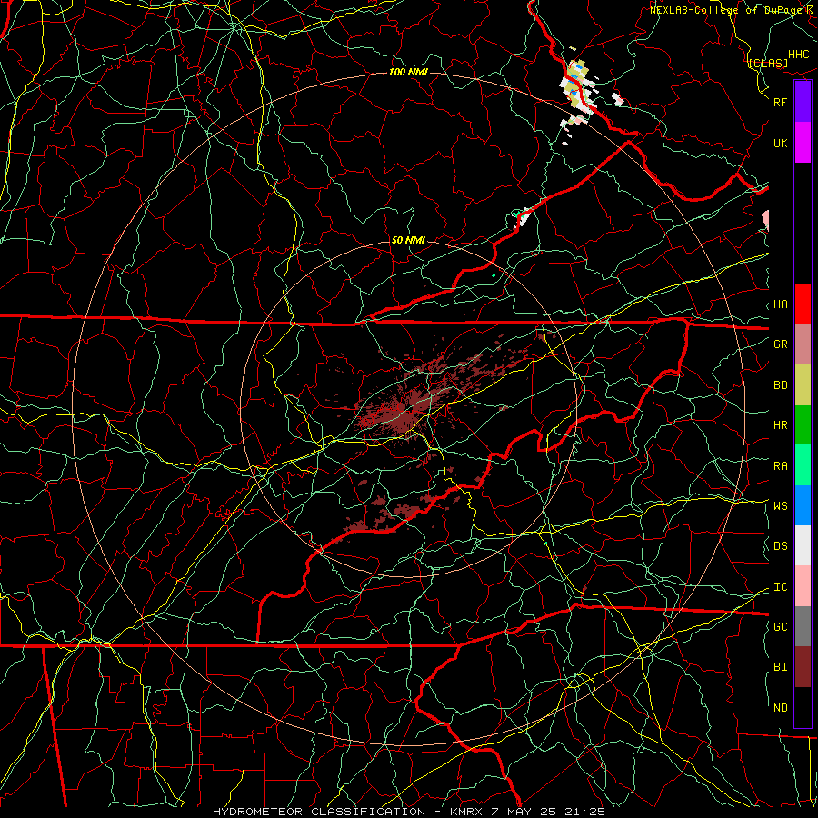Click the HR legend label
Viewport: 818px width, 818px height.
[780, 425]
